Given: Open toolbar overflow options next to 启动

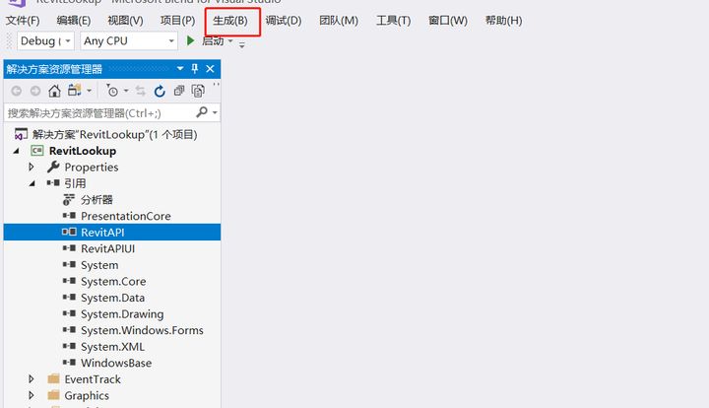Looking at the screenshot, I should [242, 44].
